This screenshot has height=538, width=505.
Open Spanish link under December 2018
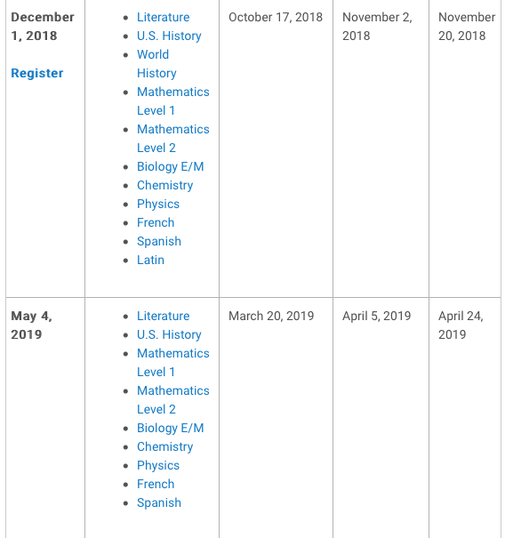click(x=159, y=241)
